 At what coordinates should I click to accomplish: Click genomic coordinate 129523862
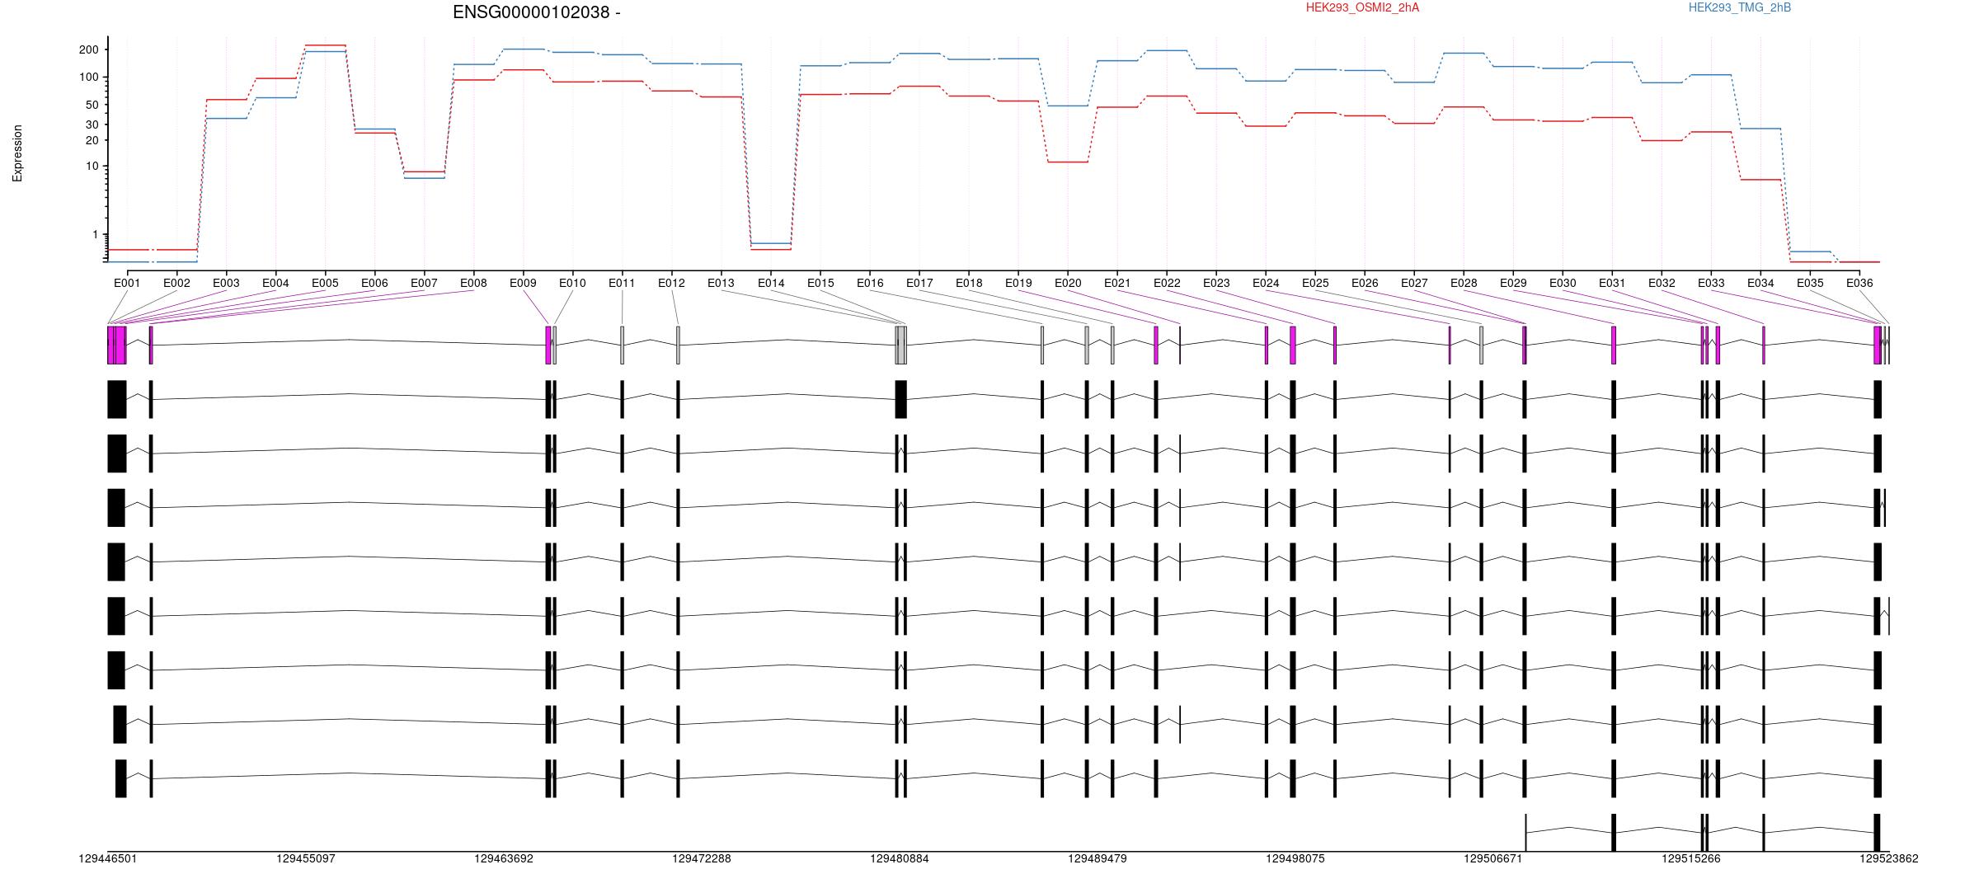tap(1889, 858)
